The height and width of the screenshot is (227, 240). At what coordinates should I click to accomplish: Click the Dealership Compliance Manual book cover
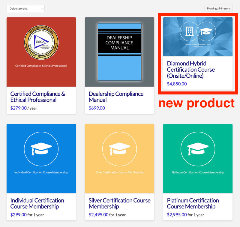pos(119,52)
